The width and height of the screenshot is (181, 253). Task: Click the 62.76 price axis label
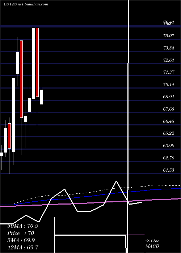coord(169,158)
